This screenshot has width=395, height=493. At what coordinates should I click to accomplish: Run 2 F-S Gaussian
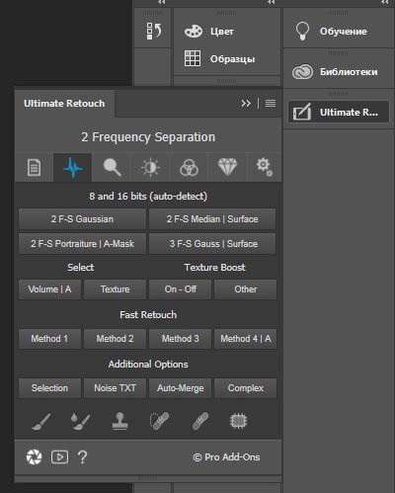point(82,219)
